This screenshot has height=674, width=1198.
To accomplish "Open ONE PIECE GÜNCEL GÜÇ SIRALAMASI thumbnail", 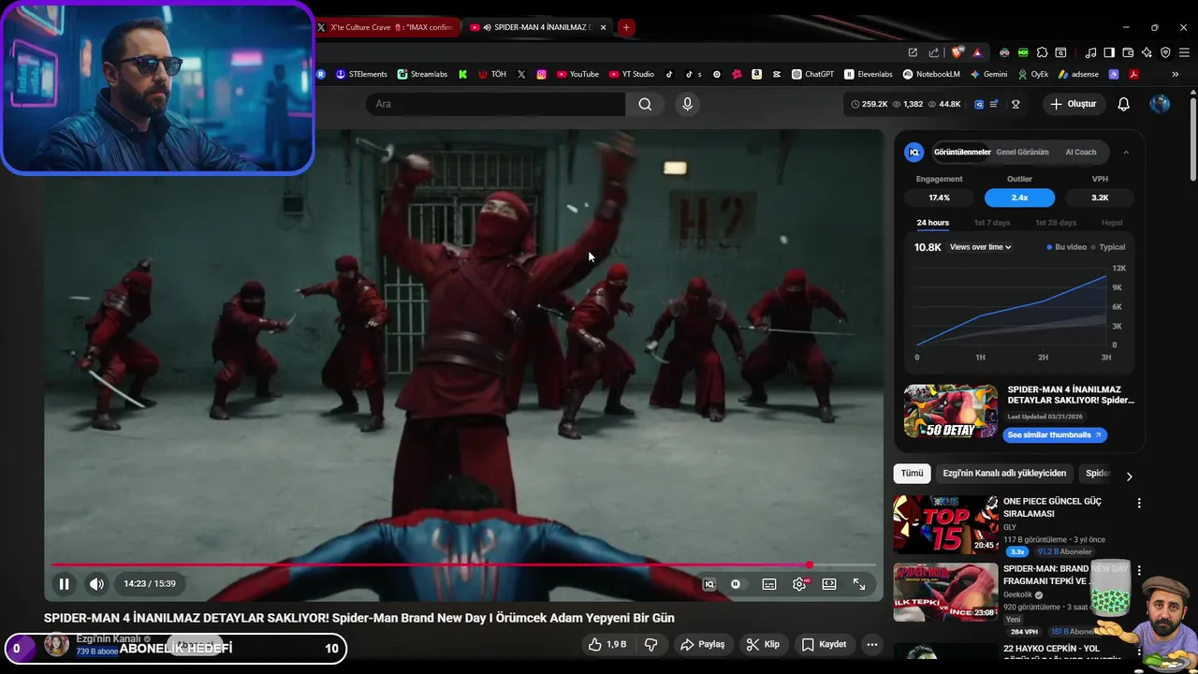I will 945,525.
